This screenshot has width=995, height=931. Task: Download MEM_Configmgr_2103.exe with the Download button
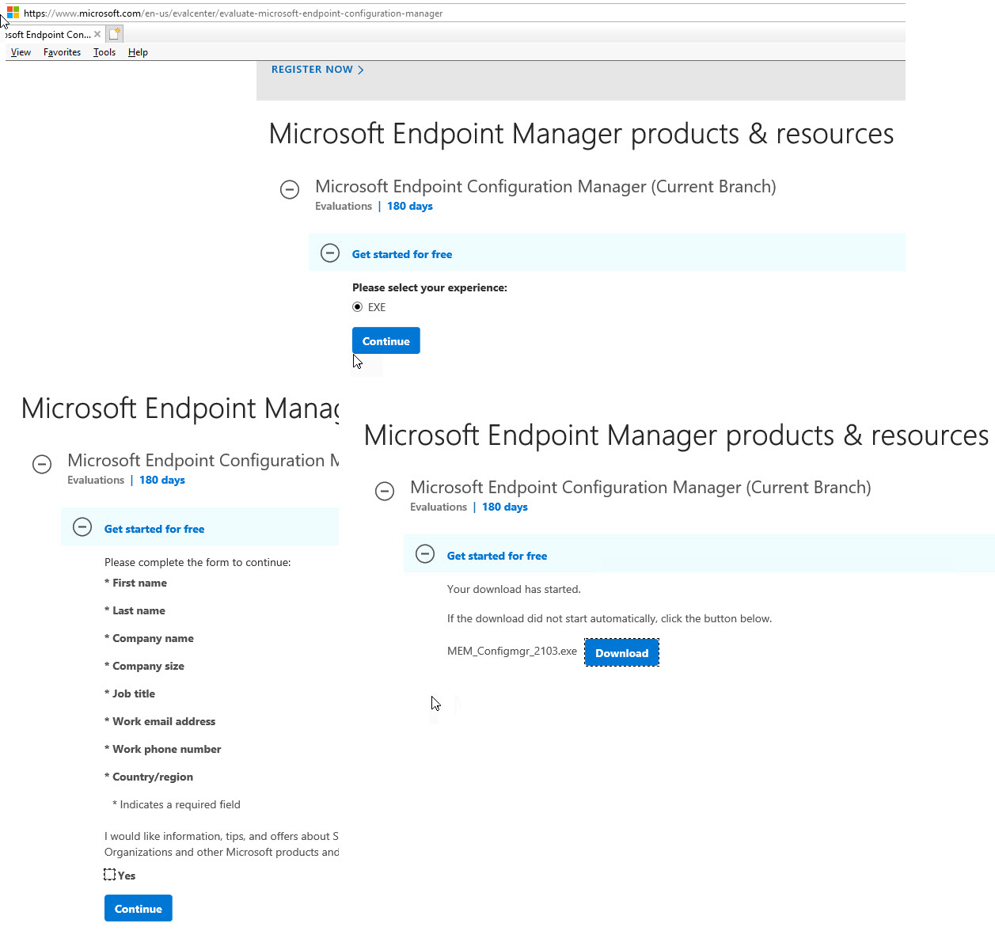pos(621,652)
